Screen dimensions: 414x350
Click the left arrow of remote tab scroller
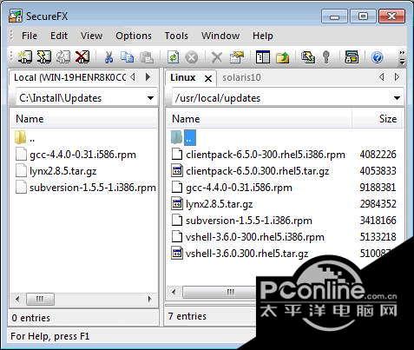coord(382,77)
